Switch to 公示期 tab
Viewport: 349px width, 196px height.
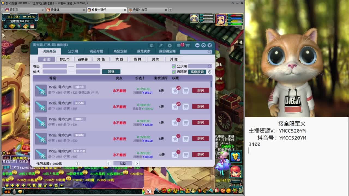click(73, 51)
